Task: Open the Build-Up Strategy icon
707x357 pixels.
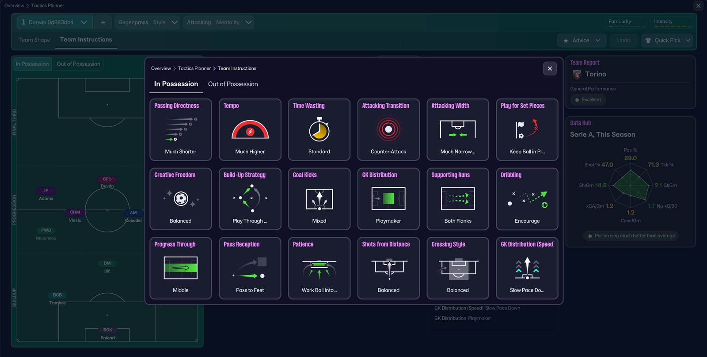Action: tap(250, 199)
